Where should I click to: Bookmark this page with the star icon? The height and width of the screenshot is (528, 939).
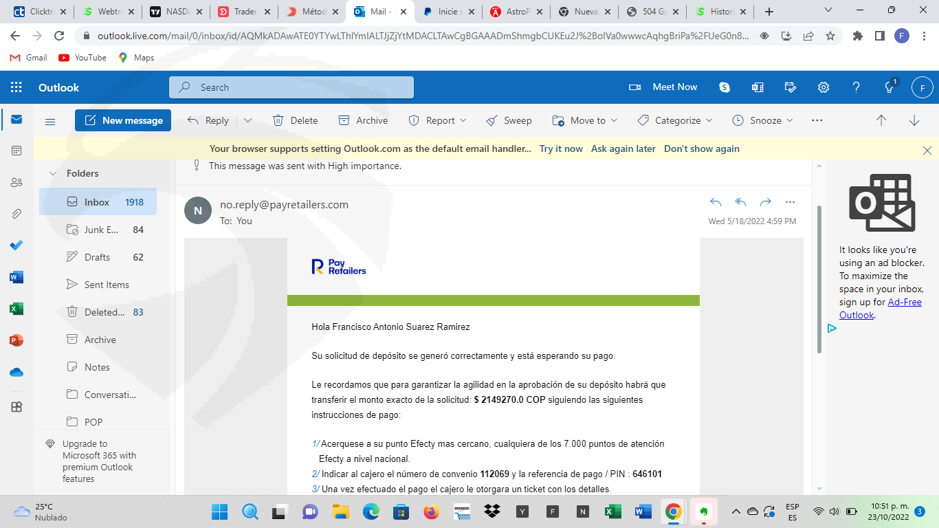[830, 36]
